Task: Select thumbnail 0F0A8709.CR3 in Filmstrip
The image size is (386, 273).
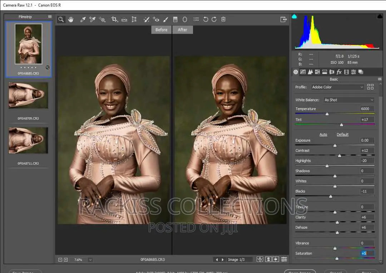Action: pyautogui.click(x=28, y=95)
